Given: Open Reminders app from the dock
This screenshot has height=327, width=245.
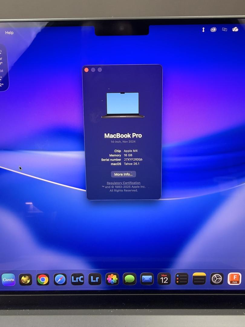Looking at the screenshot, I should point(182,279).
